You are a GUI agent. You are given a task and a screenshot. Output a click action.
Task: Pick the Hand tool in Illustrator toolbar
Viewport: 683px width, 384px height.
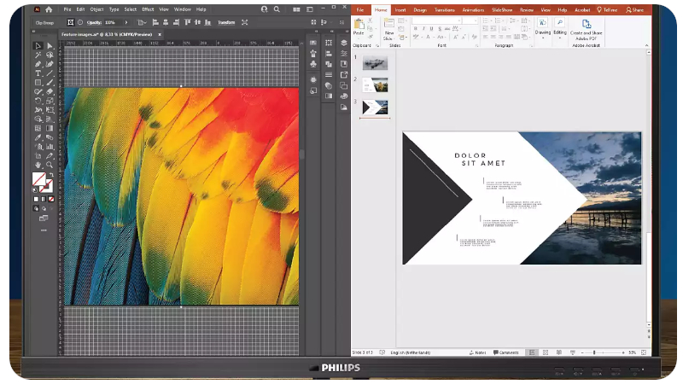click(x=38, y=165)
